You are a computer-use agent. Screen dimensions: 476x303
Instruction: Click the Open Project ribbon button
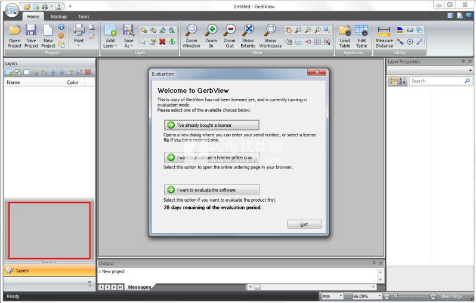point(14,36)
